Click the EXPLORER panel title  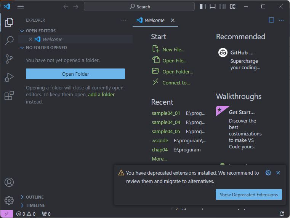(35, 20)
